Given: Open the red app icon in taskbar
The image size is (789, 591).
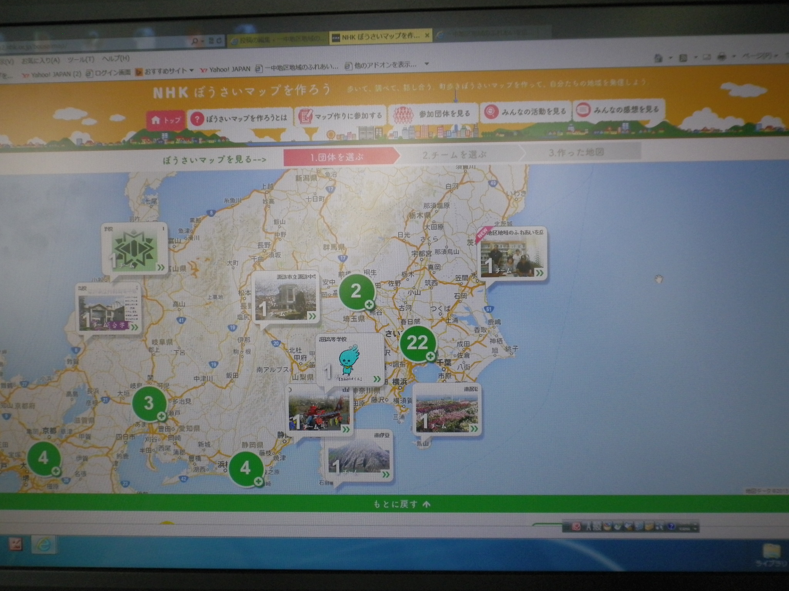Looking at the screenshot, I should (x=15, y=544).
